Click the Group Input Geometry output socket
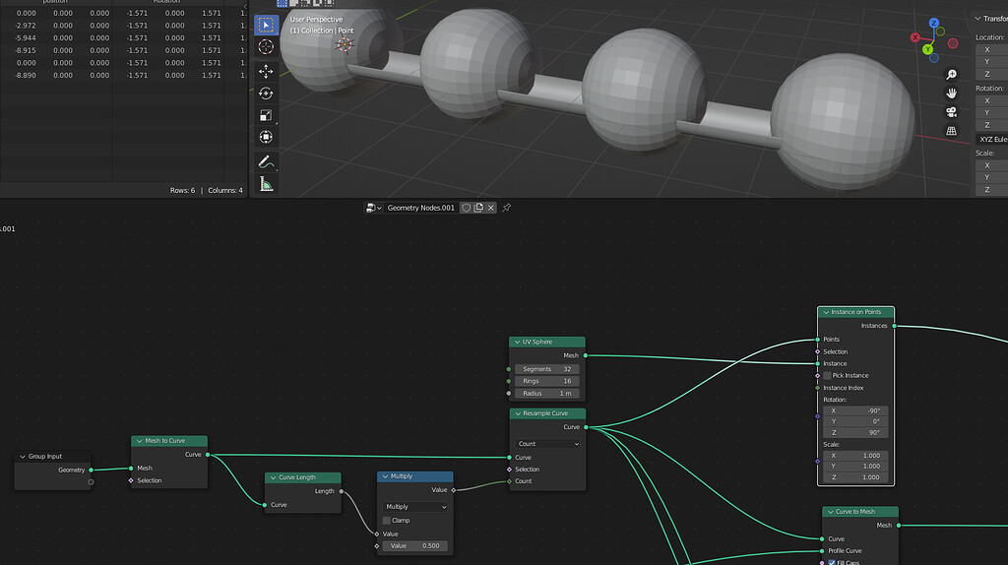The width and height of the screenshot is (1008, 565). click(91, 470)
